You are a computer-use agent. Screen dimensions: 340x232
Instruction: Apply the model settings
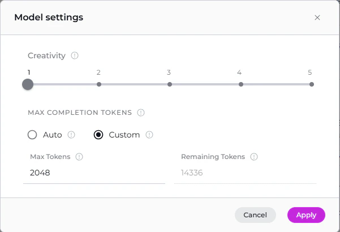(x=306, y=215)
